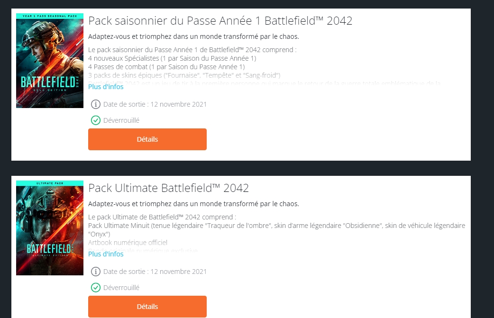This screenshot has height=318, width=494.
Task: Click the Year 1 Pass Gold Edition cover image
Action: [x=50, y=61]
